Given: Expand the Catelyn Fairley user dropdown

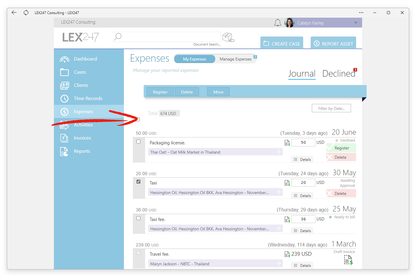Looking at the screenshot, I should 356,23.
